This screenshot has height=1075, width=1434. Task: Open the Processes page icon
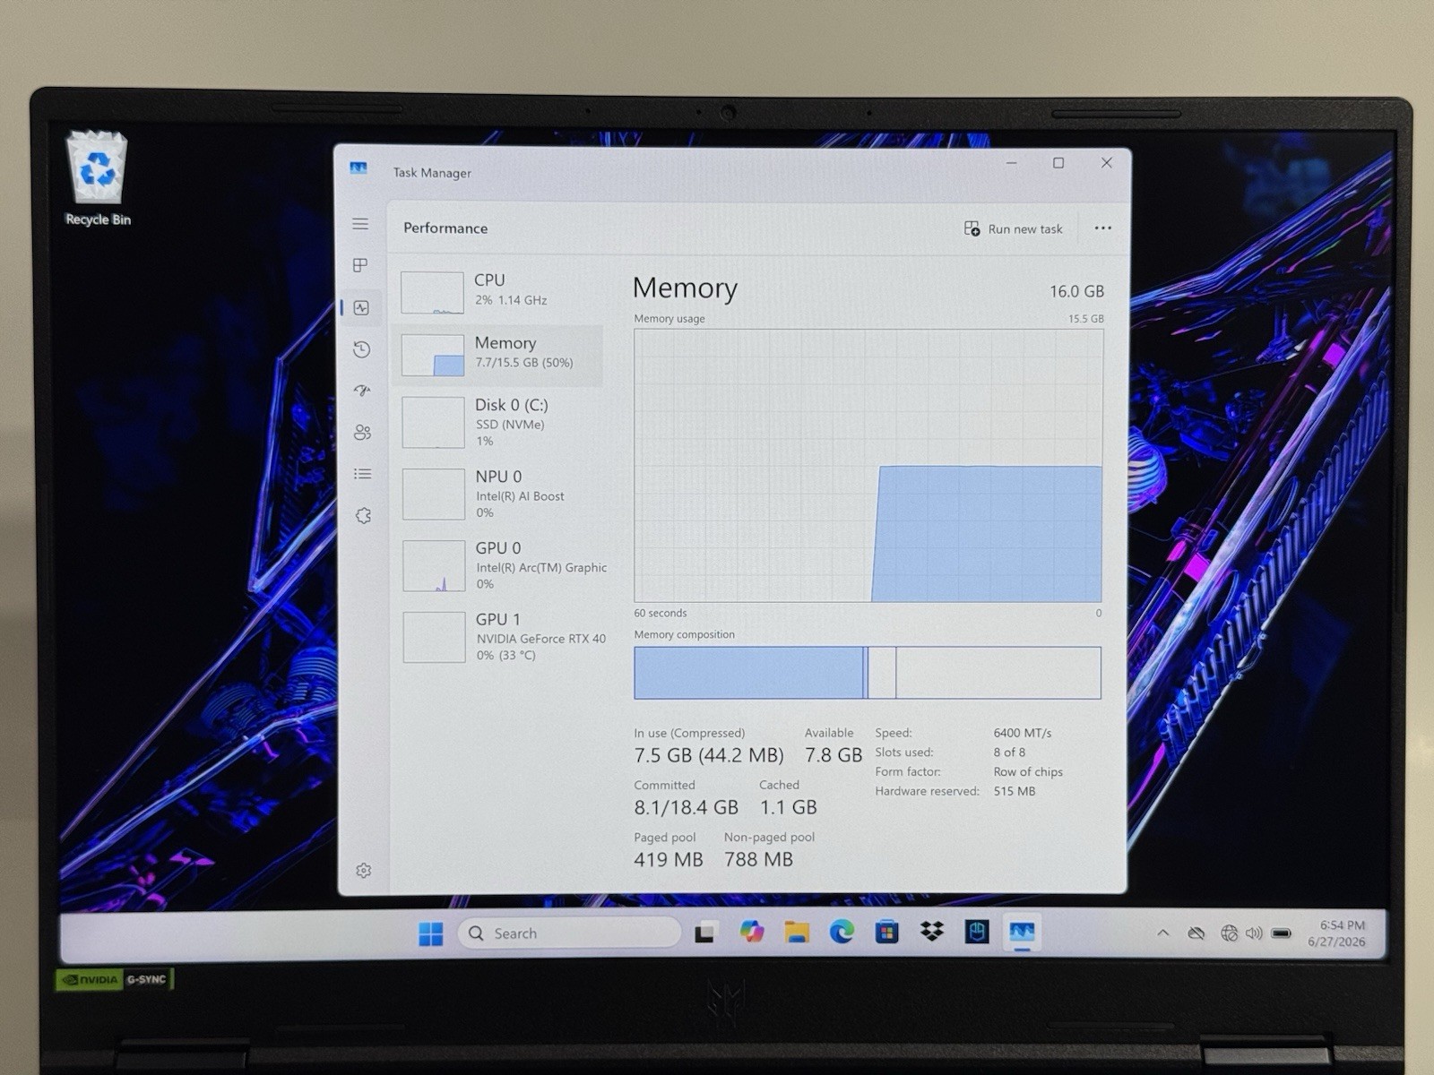pos(360,265)
